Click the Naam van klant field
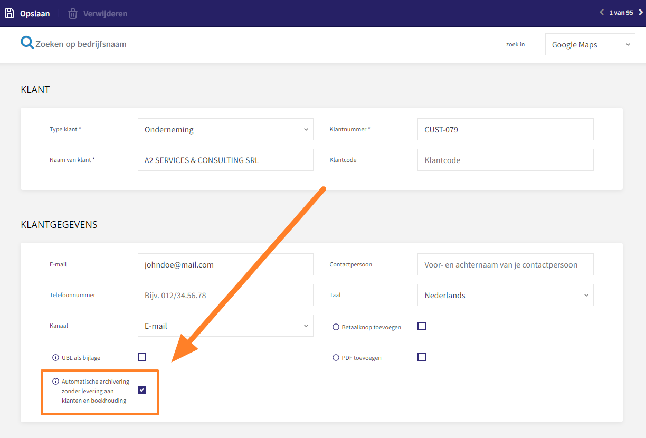 pyautogui.click(x=225, y=160)
